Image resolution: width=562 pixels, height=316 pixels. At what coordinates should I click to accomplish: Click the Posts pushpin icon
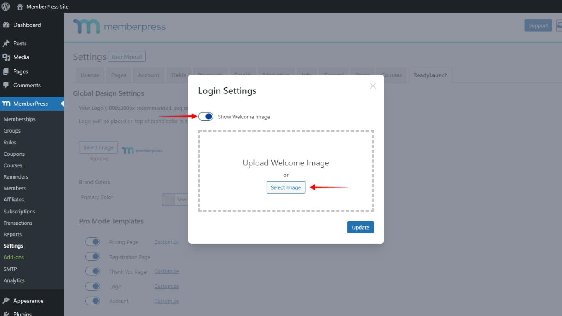pyautogui.click(x=6, y=43)
